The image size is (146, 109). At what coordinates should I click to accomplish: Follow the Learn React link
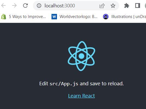[x=81, y=96]
